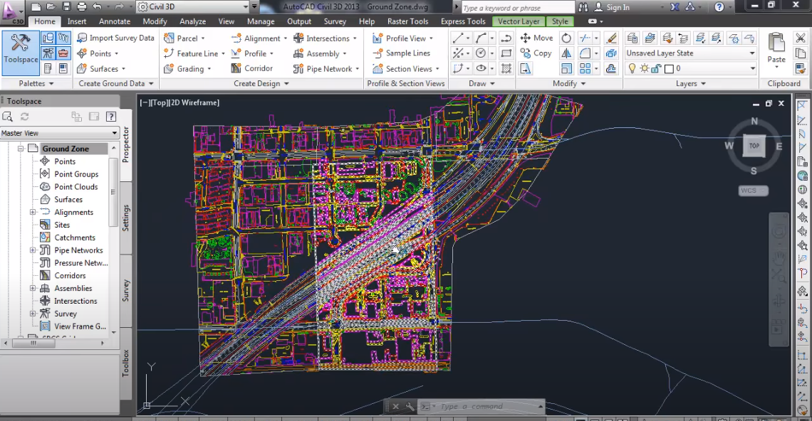Open the Settings tab in Toolspace
Viewport: 812px width, 421px height.
tap(126, 218)
